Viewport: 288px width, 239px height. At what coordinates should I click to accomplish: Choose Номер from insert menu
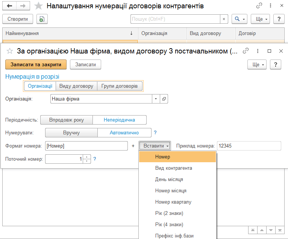pyautogui.click(x=177, y=157)
